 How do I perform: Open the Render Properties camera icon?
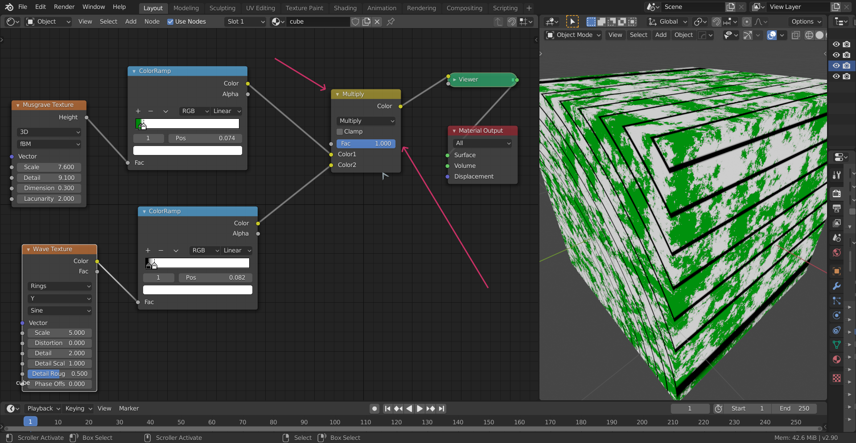[836, 194]
